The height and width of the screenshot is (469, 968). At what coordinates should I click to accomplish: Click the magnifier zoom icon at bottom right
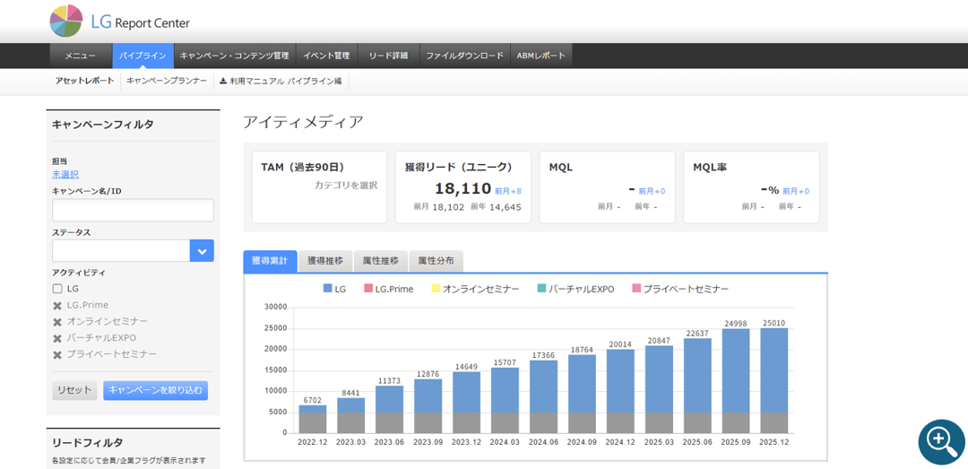(x=940, y=441)
